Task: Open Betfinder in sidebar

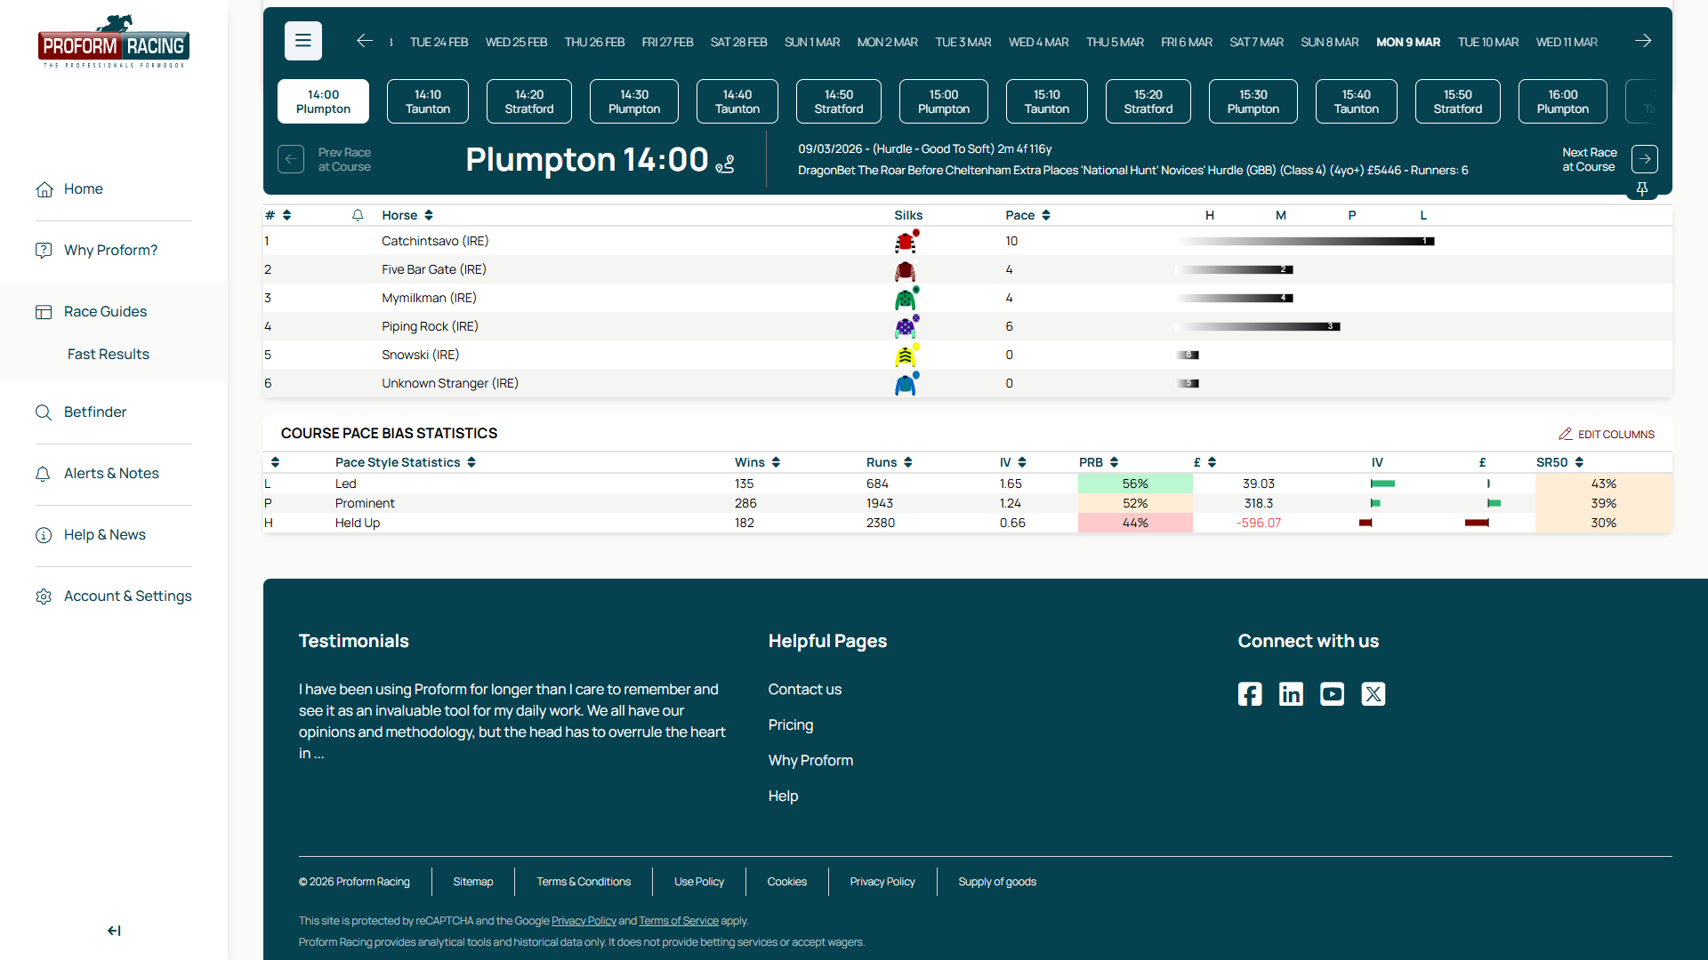Action: tap(95, 412)
